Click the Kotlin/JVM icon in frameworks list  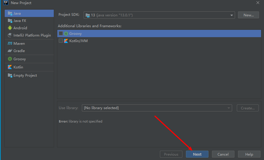pyautogui.click(x=66, y=41)
